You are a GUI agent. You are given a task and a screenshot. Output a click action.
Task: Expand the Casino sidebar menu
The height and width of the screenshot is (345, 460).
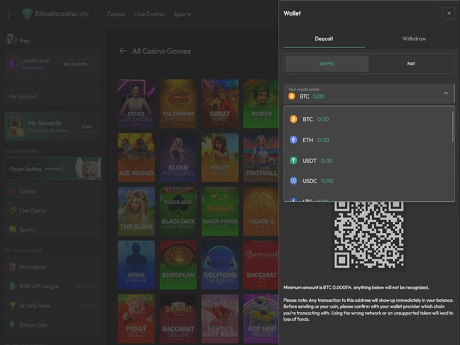point(52,191)
